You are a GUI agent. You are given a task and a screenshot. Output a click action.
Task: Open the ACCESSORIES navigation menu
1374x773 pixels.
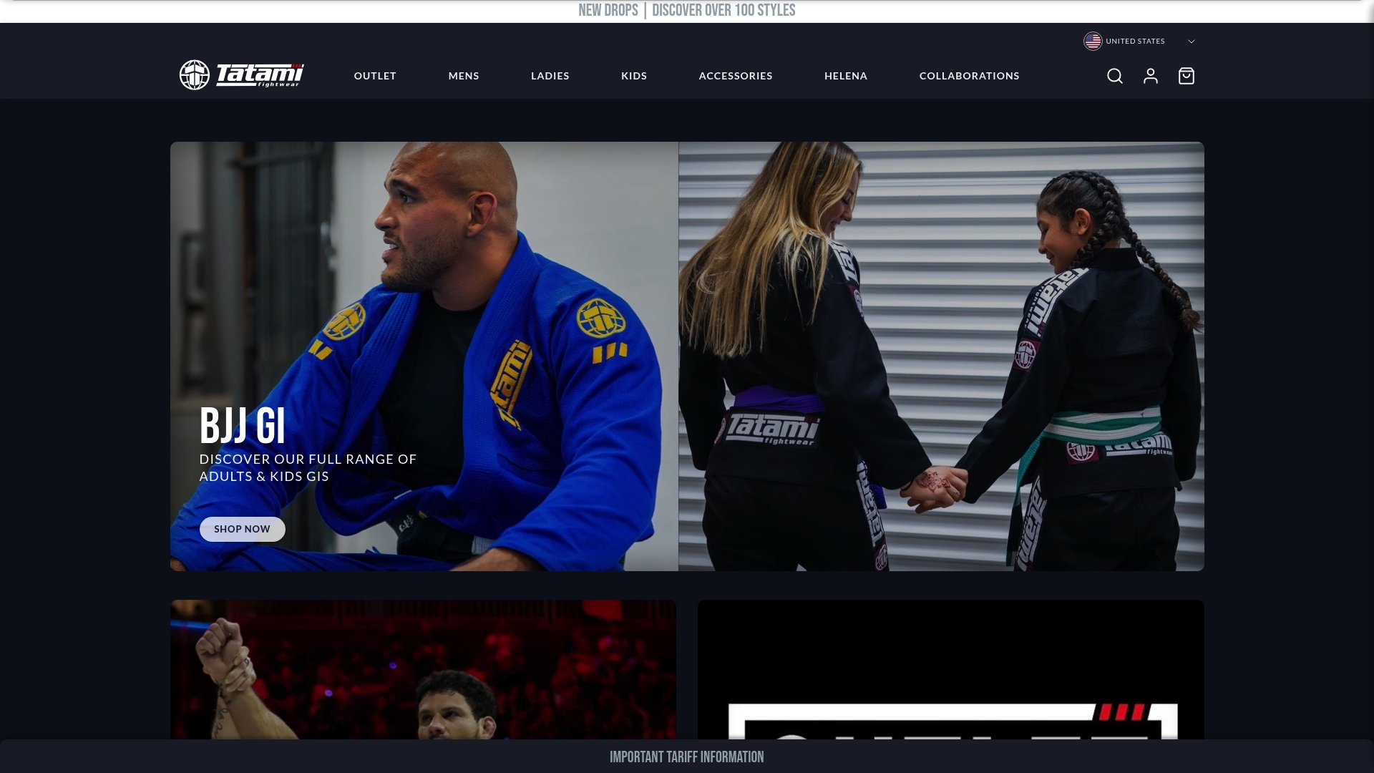735,76
